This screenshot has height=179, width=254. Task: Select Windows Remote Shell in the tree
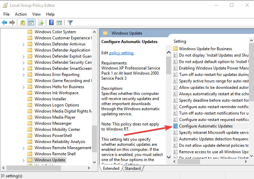tap(55, 154)
